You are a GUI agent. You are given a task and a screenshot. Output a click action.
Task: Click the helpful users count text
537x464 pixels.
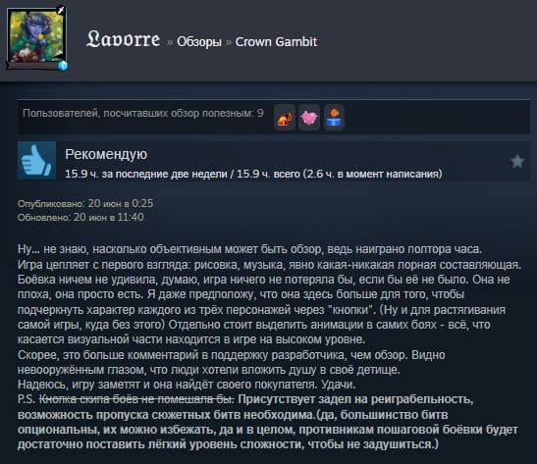click(143, 113)
